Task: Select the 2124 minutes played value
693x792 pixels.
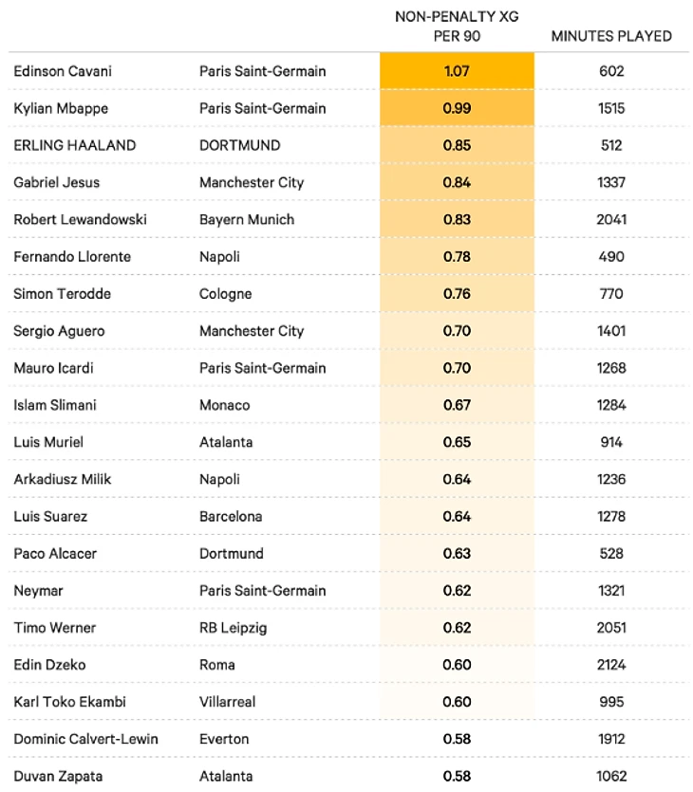Action: 611,665
